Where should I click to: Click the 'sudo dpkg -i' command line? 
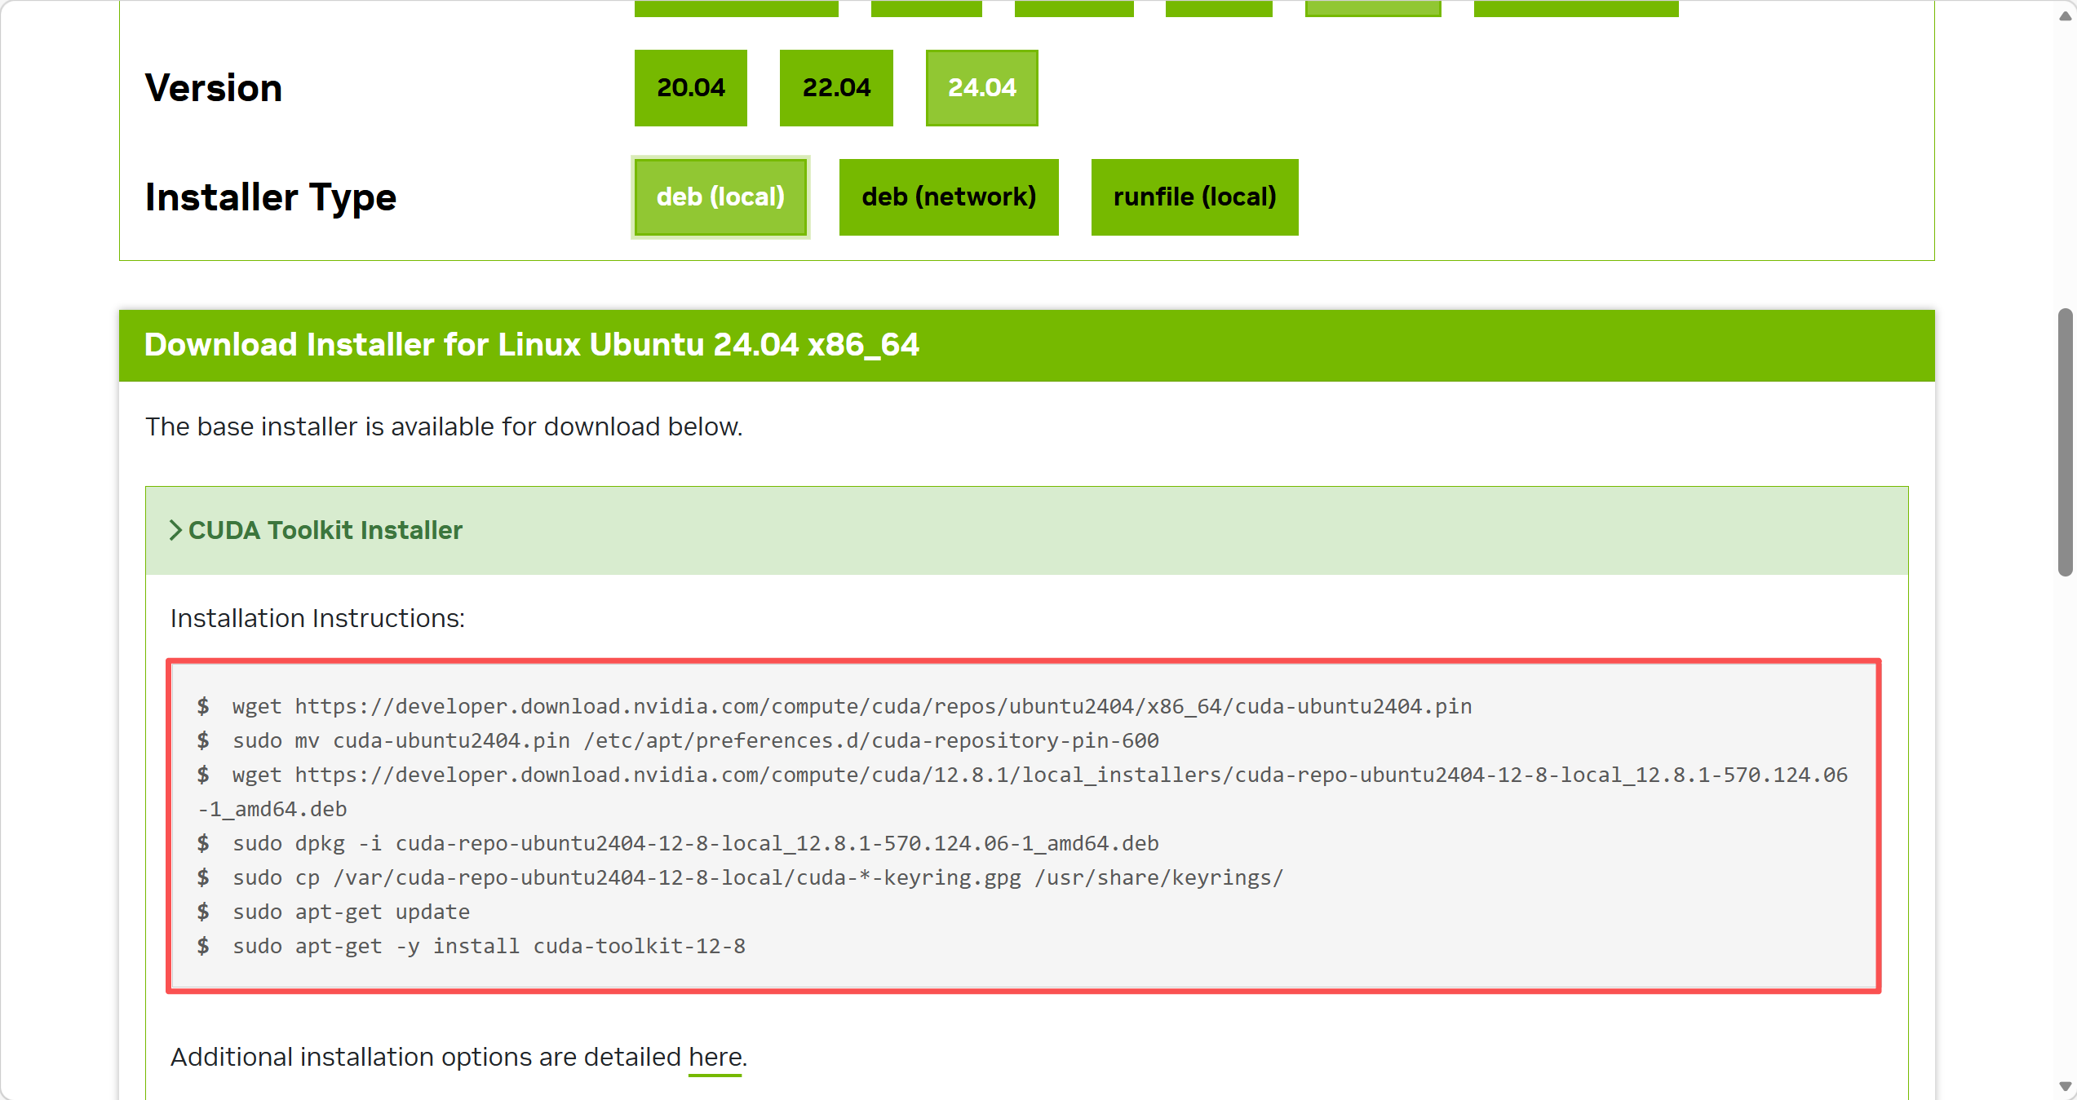point(695,844)
